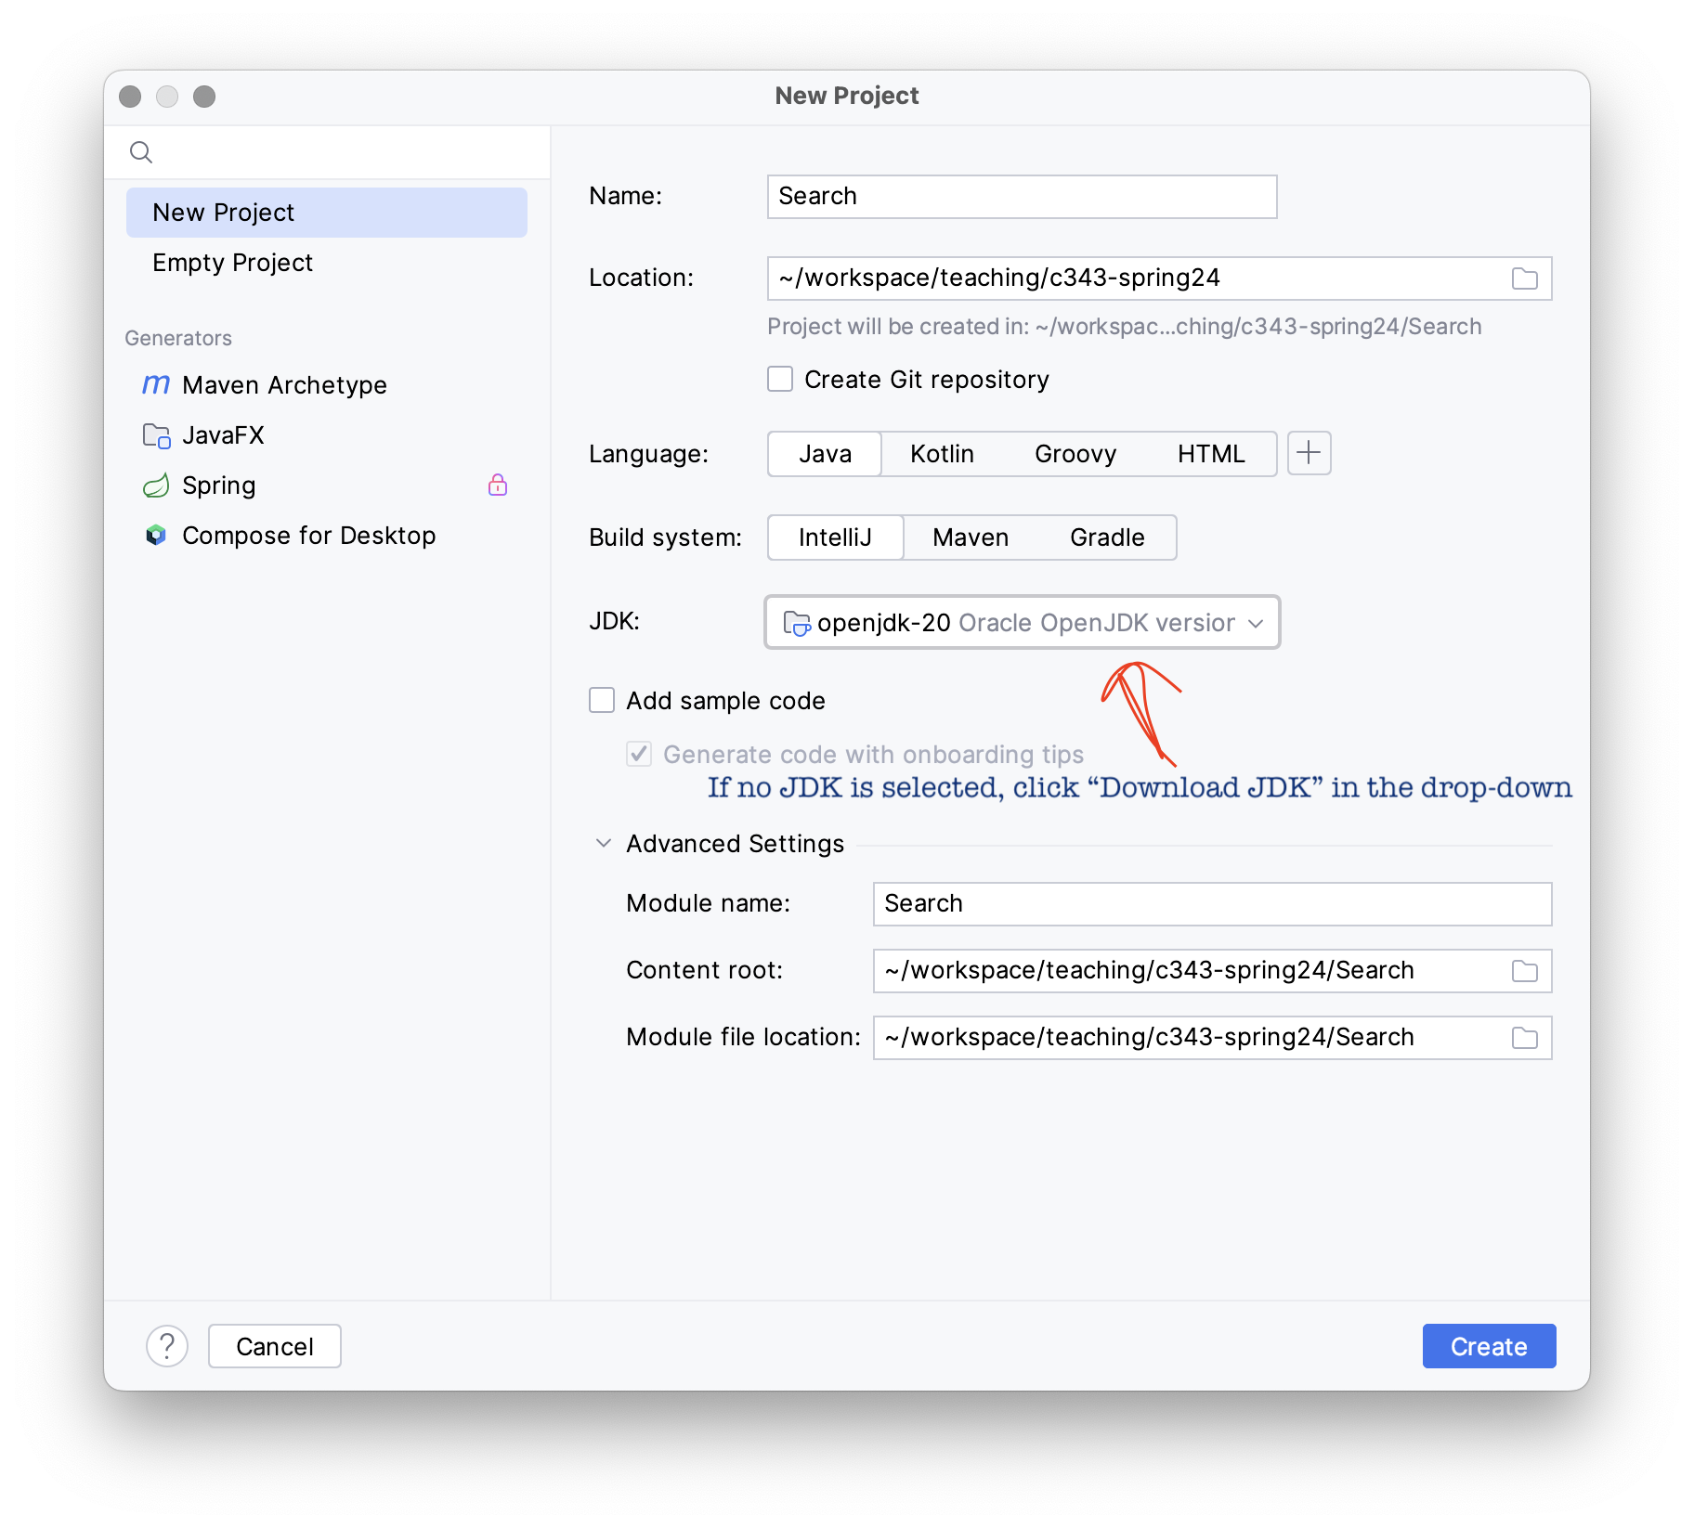Choose Kotlin as the language
Screen dimensions: 1694x1528
pyautogui.click(x=942, y=453)
